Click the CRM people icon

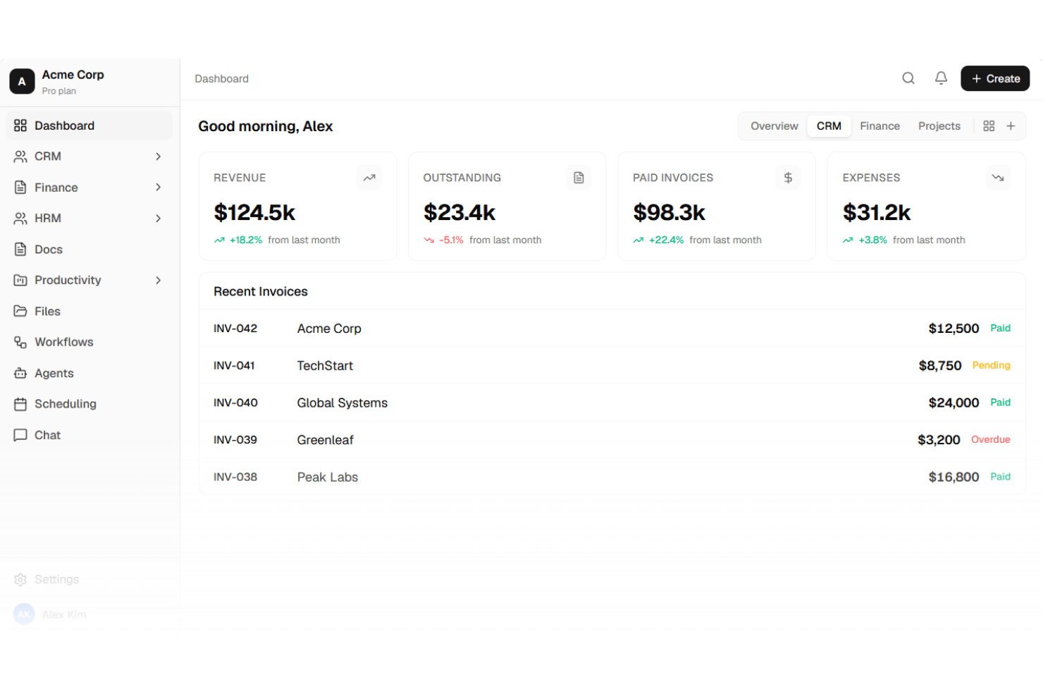(20, 157)
